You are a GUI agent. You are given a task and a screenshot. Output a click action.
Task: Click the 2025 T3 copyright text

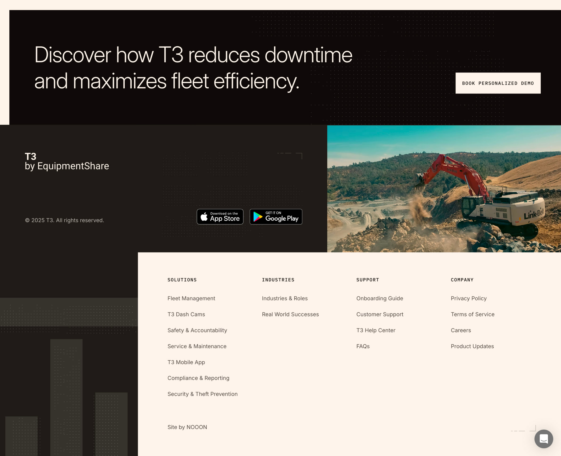coord(64,220)
